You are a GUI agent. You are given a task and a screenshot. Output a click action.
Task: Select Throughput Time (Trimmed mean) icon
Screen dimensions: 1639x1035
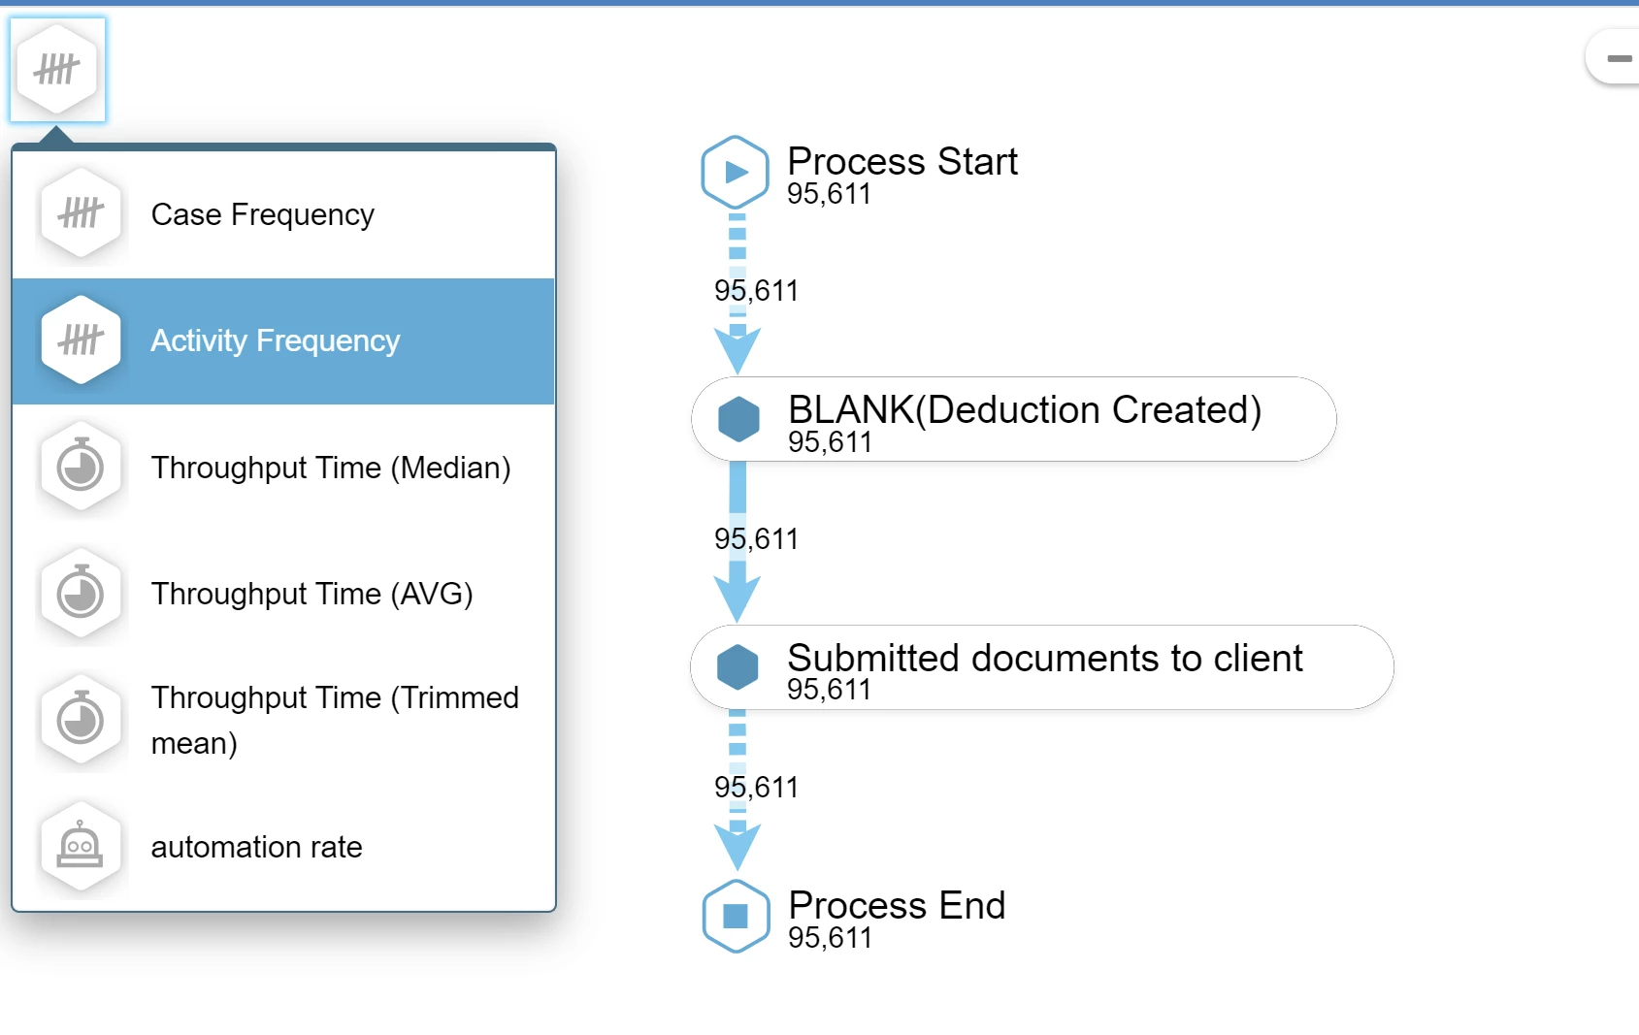click(x=81, y=721)
